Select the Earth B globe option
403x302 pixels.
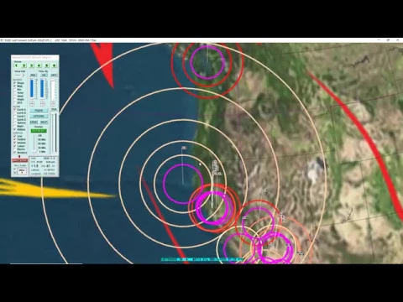[15, 113]
